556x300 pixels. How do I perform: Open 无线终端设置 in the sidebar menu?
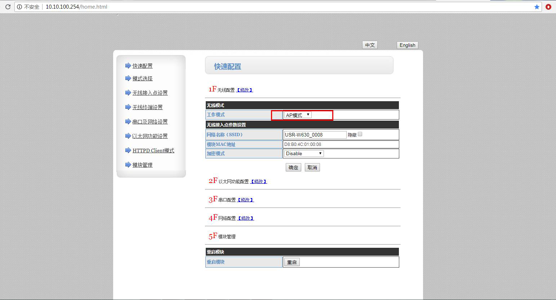click(147, 107)
